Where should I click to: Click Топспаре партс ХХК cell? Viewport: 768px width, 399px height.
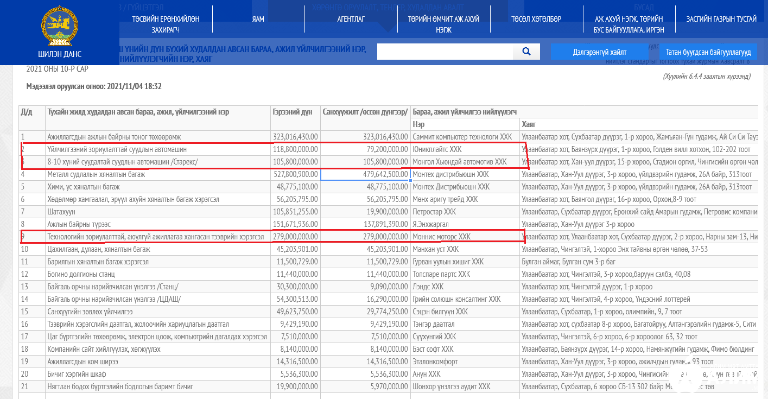[x=465, y=274]
